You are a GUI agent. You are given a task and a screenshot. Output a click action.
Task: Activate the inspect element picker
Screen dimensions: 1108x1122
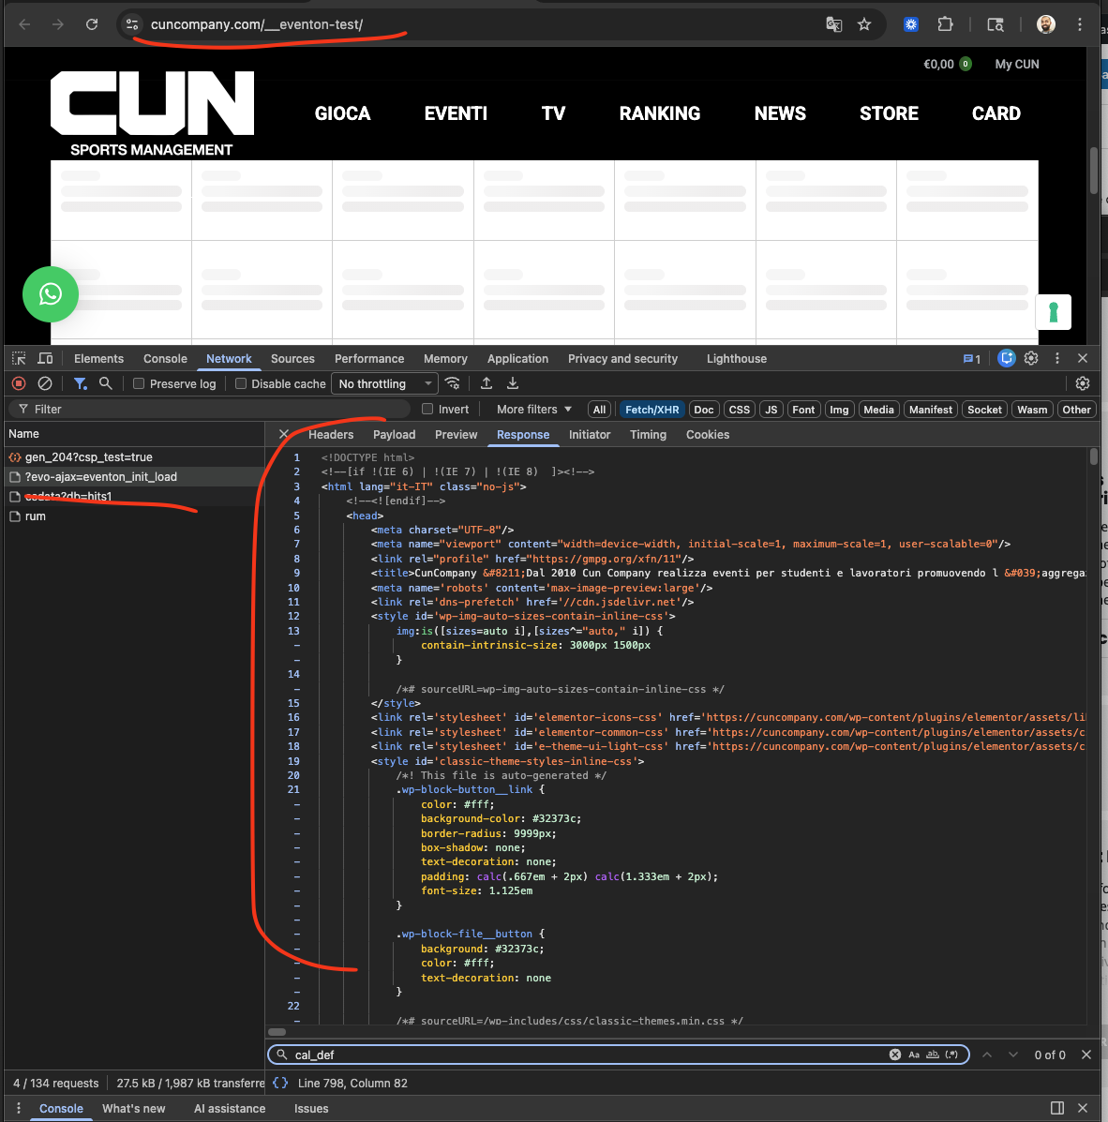pos(19,358)
